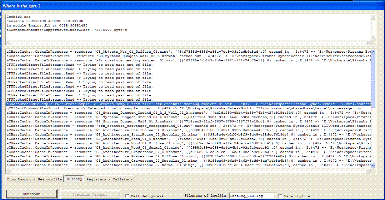Click the Shutdown button
This screenshot has height=200, width=385.
click(32, 194)
